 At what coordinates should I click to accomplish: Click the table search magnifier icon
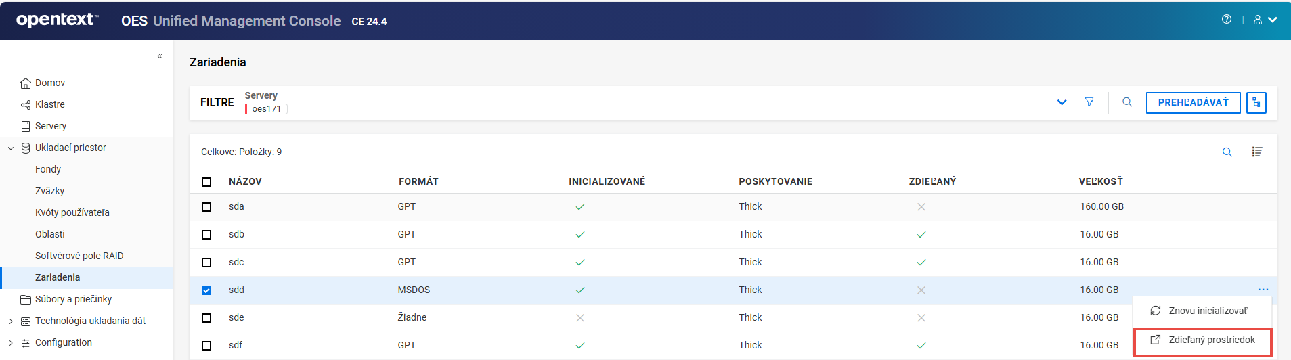pyautogui.click(x=1227, y=152)
